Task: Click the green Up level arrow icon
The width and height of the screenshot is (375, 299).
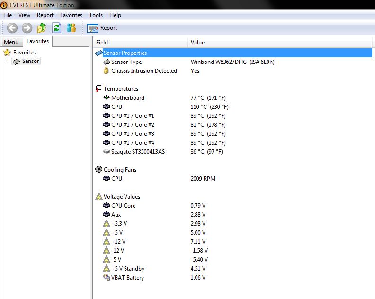Action: click(42, 28)
